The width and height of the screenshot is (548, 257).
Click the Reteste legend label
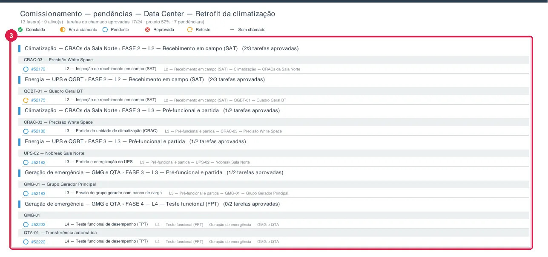pyautogui.click(x=203, y=30)
